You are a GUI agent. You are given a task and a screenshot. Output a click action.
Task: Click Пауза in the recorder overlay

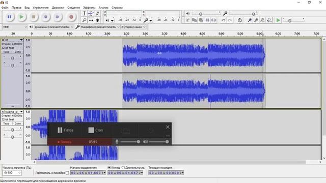[x=65, y=130]
